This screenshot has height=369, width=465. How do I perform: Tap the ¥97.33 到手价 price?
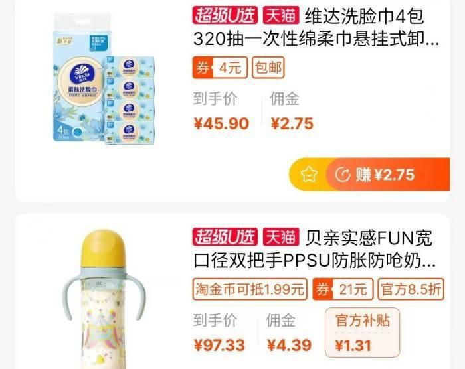pyautogui.click(x=219, y=345)
